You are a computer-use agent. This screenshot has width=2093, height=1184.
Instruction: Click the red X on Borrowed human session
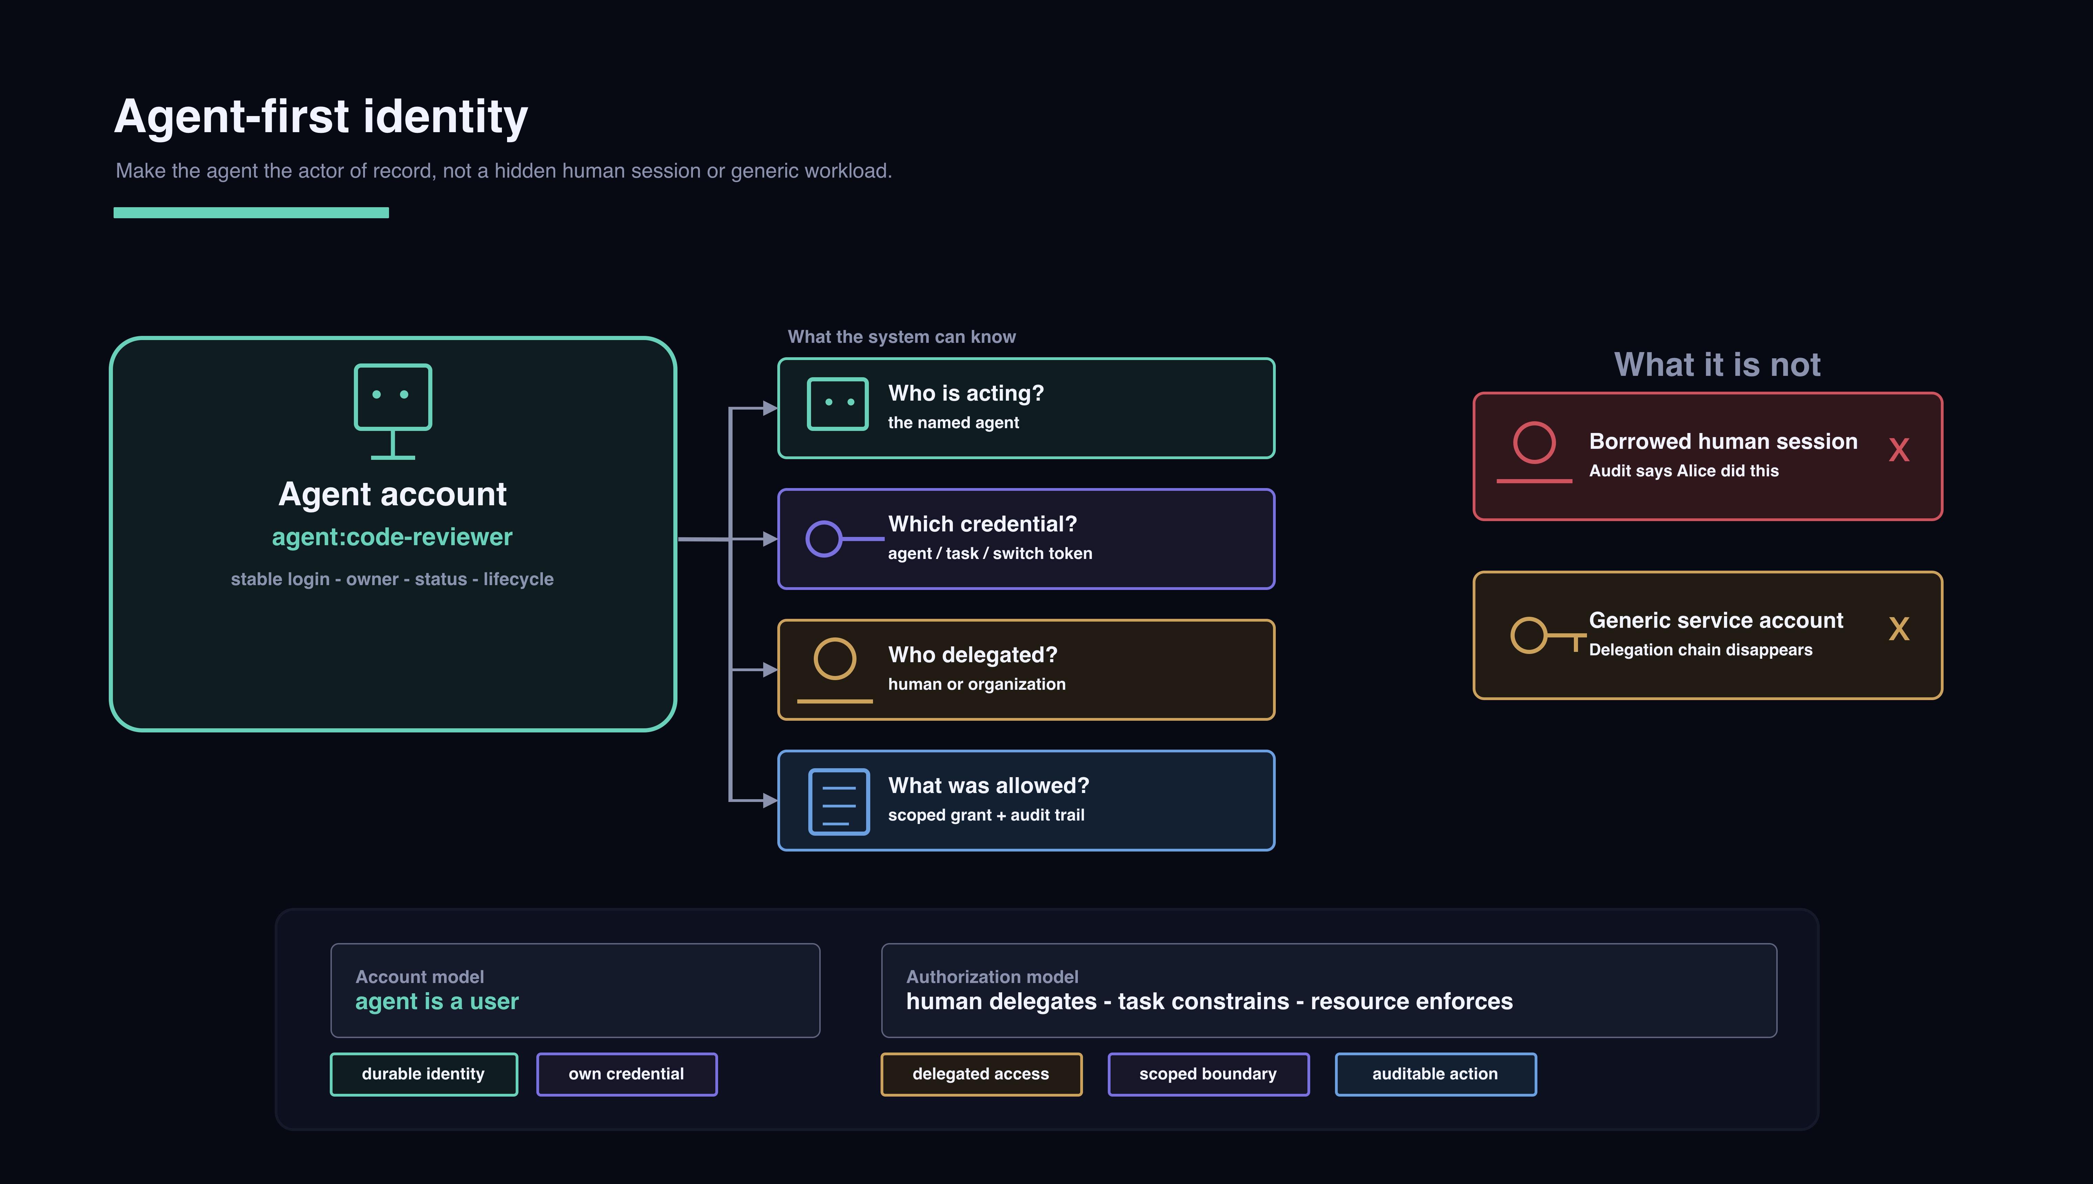click(x=1899, y=450)
